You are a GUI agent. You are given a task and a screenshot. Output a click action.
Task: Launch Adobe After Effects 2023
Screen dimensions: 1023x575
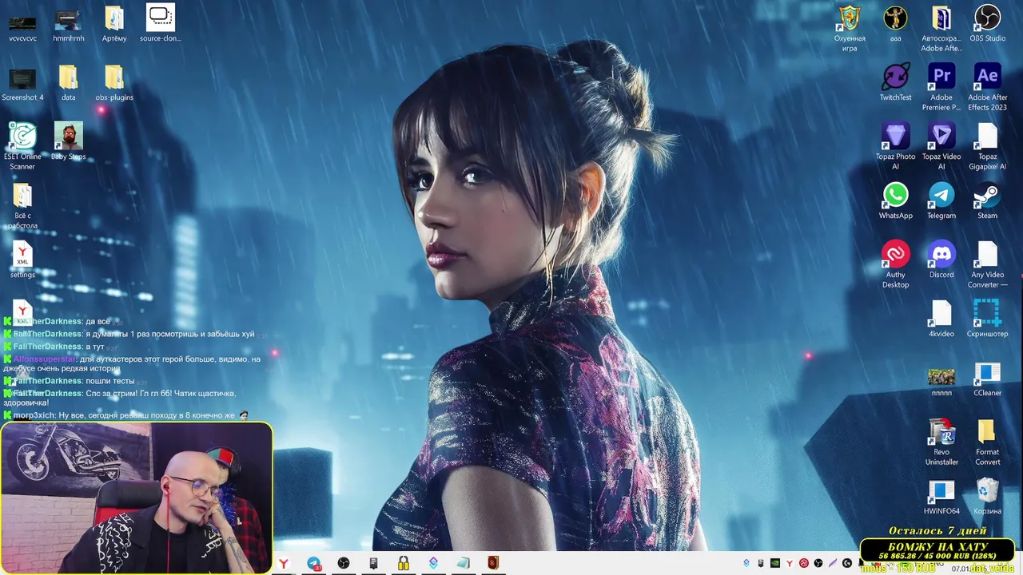point(988,87)
